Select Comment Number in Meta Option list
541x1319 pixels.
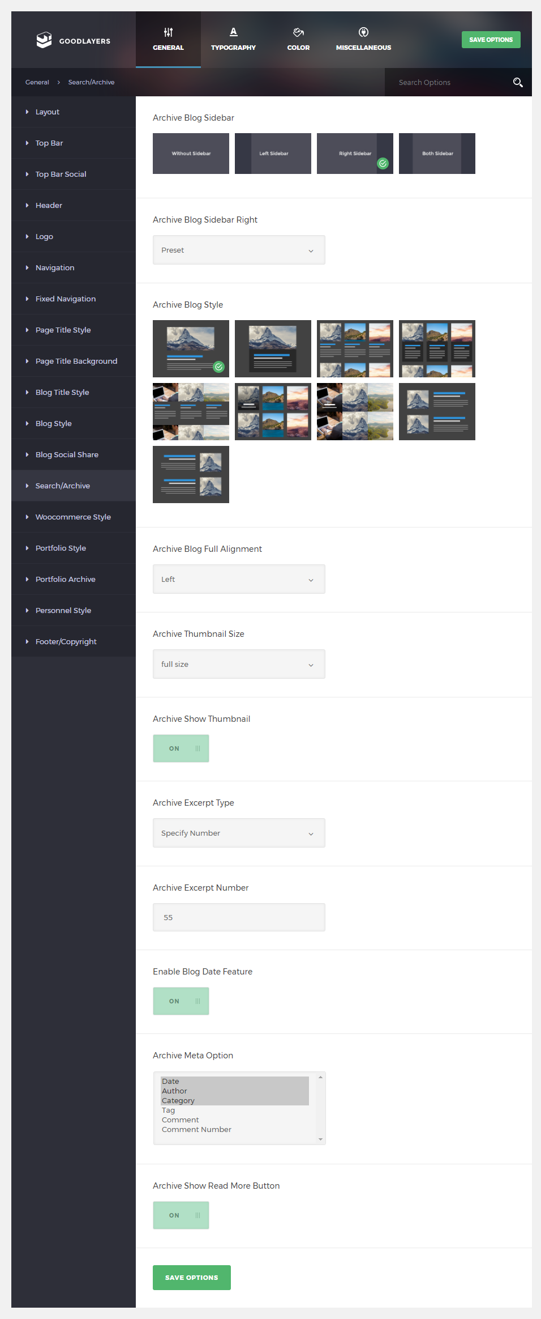click(234, 1129)
